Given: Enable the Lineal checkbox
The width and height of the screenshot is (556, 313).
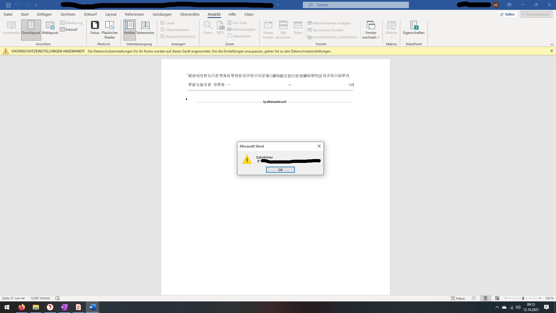Looking at the screenshot, I should [163, 23].
